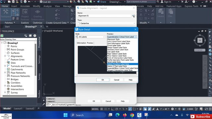Open the Express Tools ribbon tab
Image resolution: width=212 pixels, height=119 pixels.
[x=191, y=6]
